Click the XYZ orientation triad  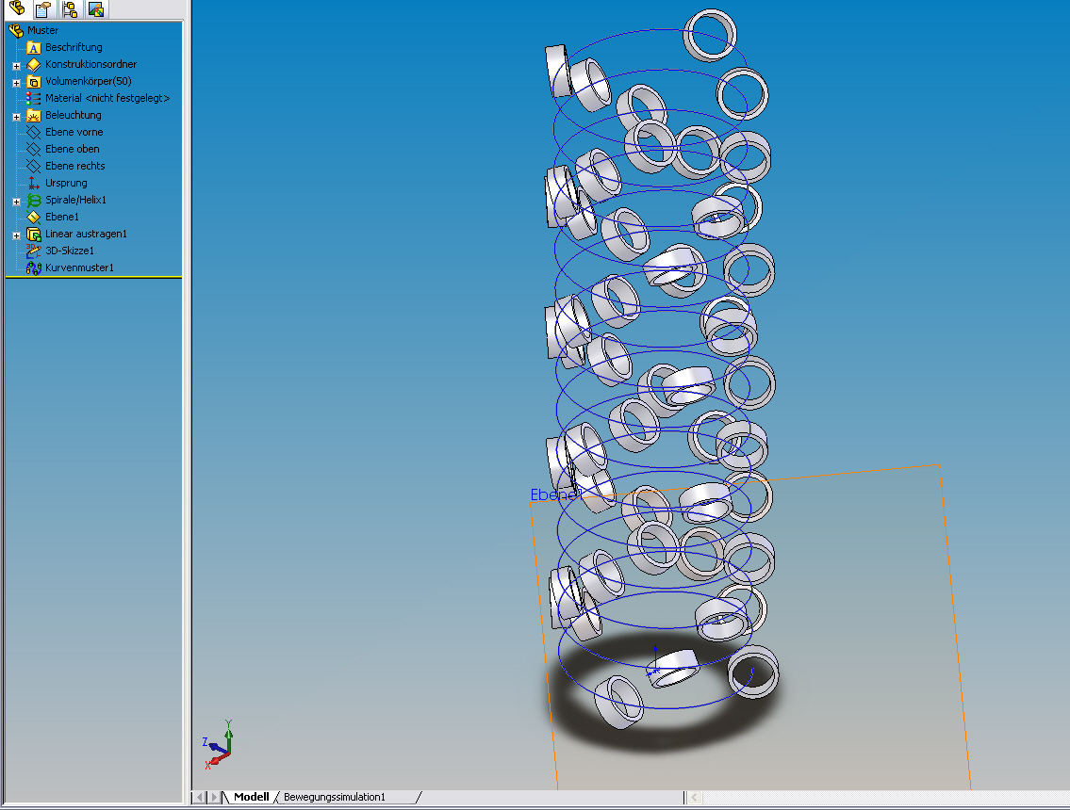(219, 745)
